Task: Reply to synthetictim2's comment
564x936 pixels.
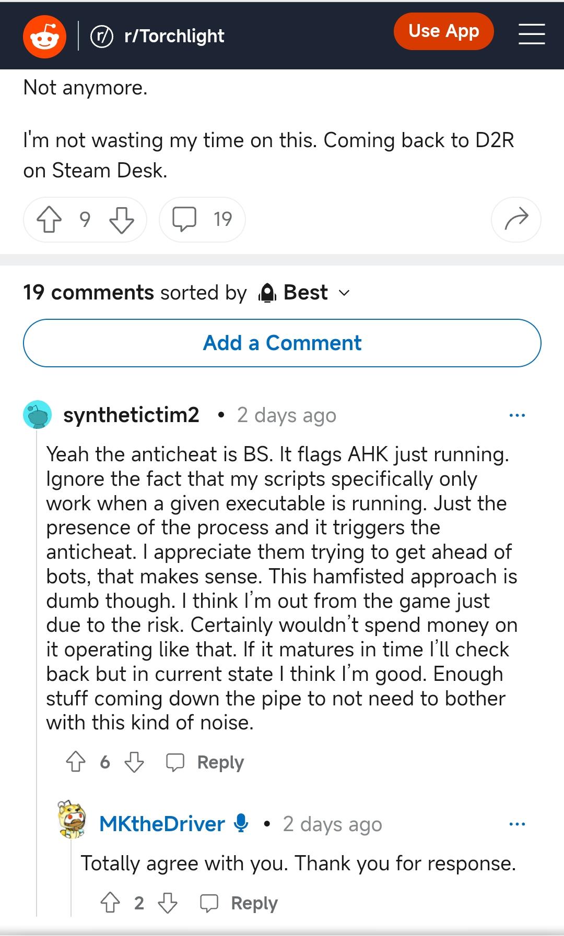Action: (x=205, y=762)
